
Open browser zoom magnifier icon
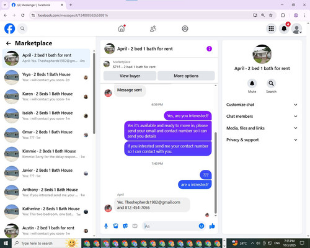coord(263,15)
